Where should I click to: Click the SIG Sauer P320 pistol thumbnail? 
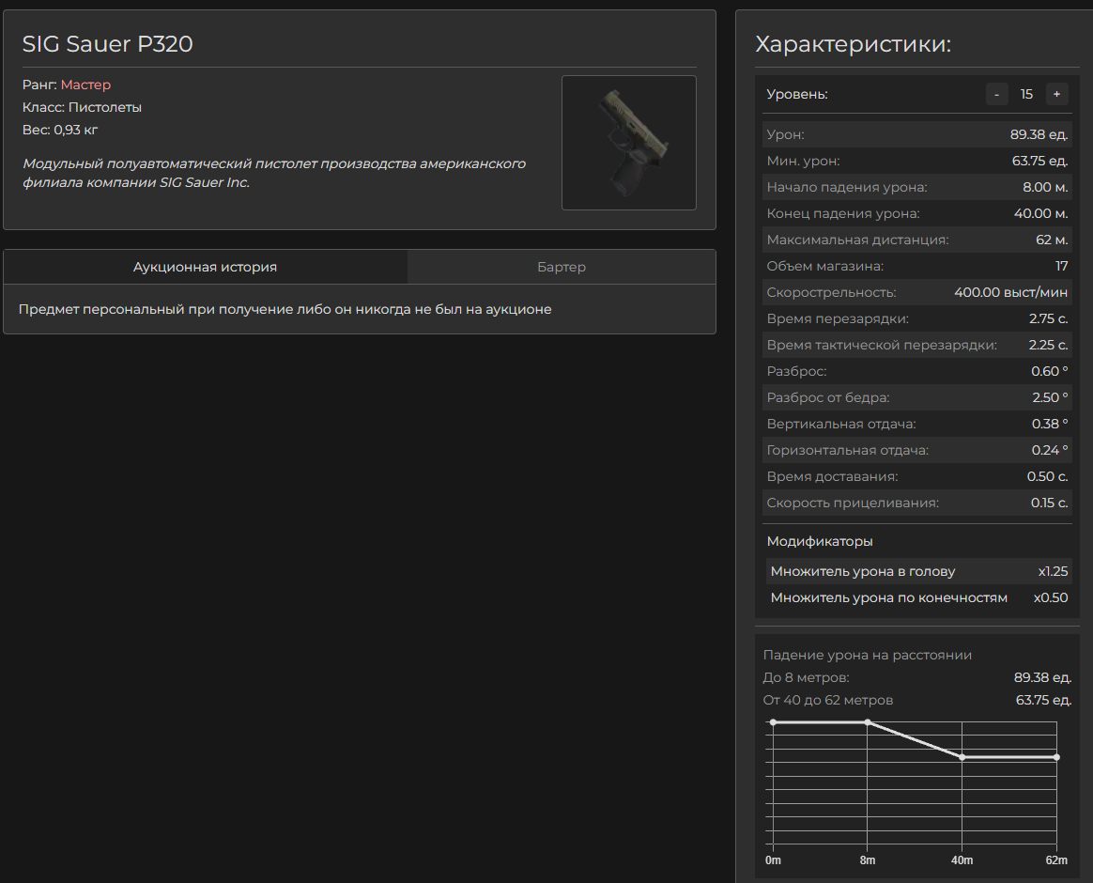[629, 142]
